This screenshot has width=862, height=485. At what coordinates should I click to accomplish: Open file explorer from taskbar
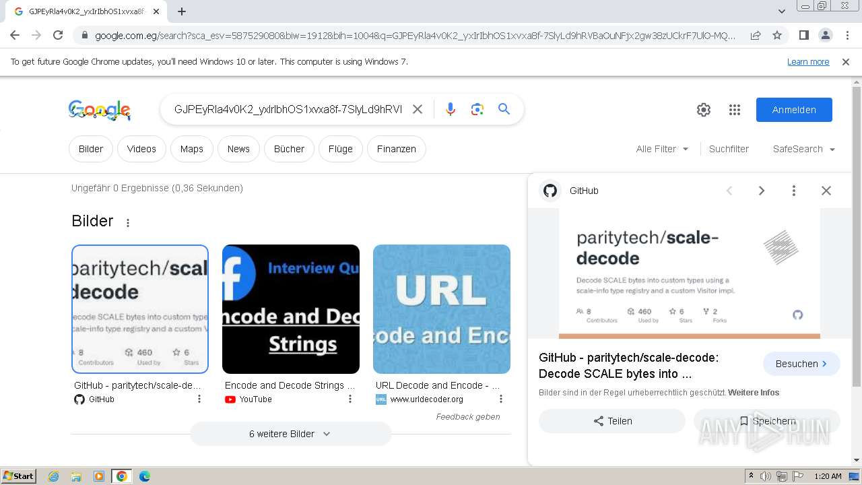click(76, 476)
